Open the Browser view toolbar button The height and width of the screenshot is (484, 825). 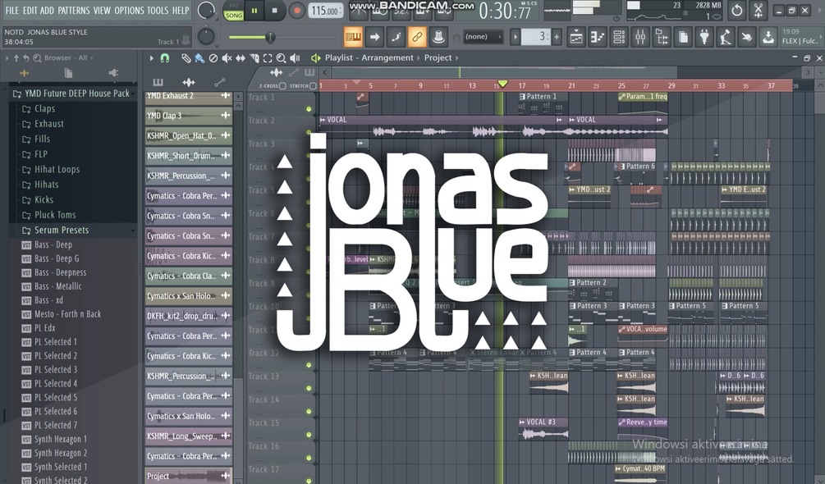click(x=662, y=37)
